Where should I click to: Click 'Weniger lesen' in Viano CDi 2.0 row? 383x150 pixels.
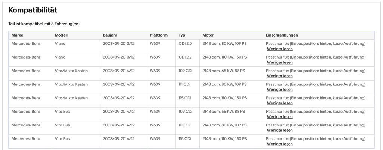coord(280,49)
